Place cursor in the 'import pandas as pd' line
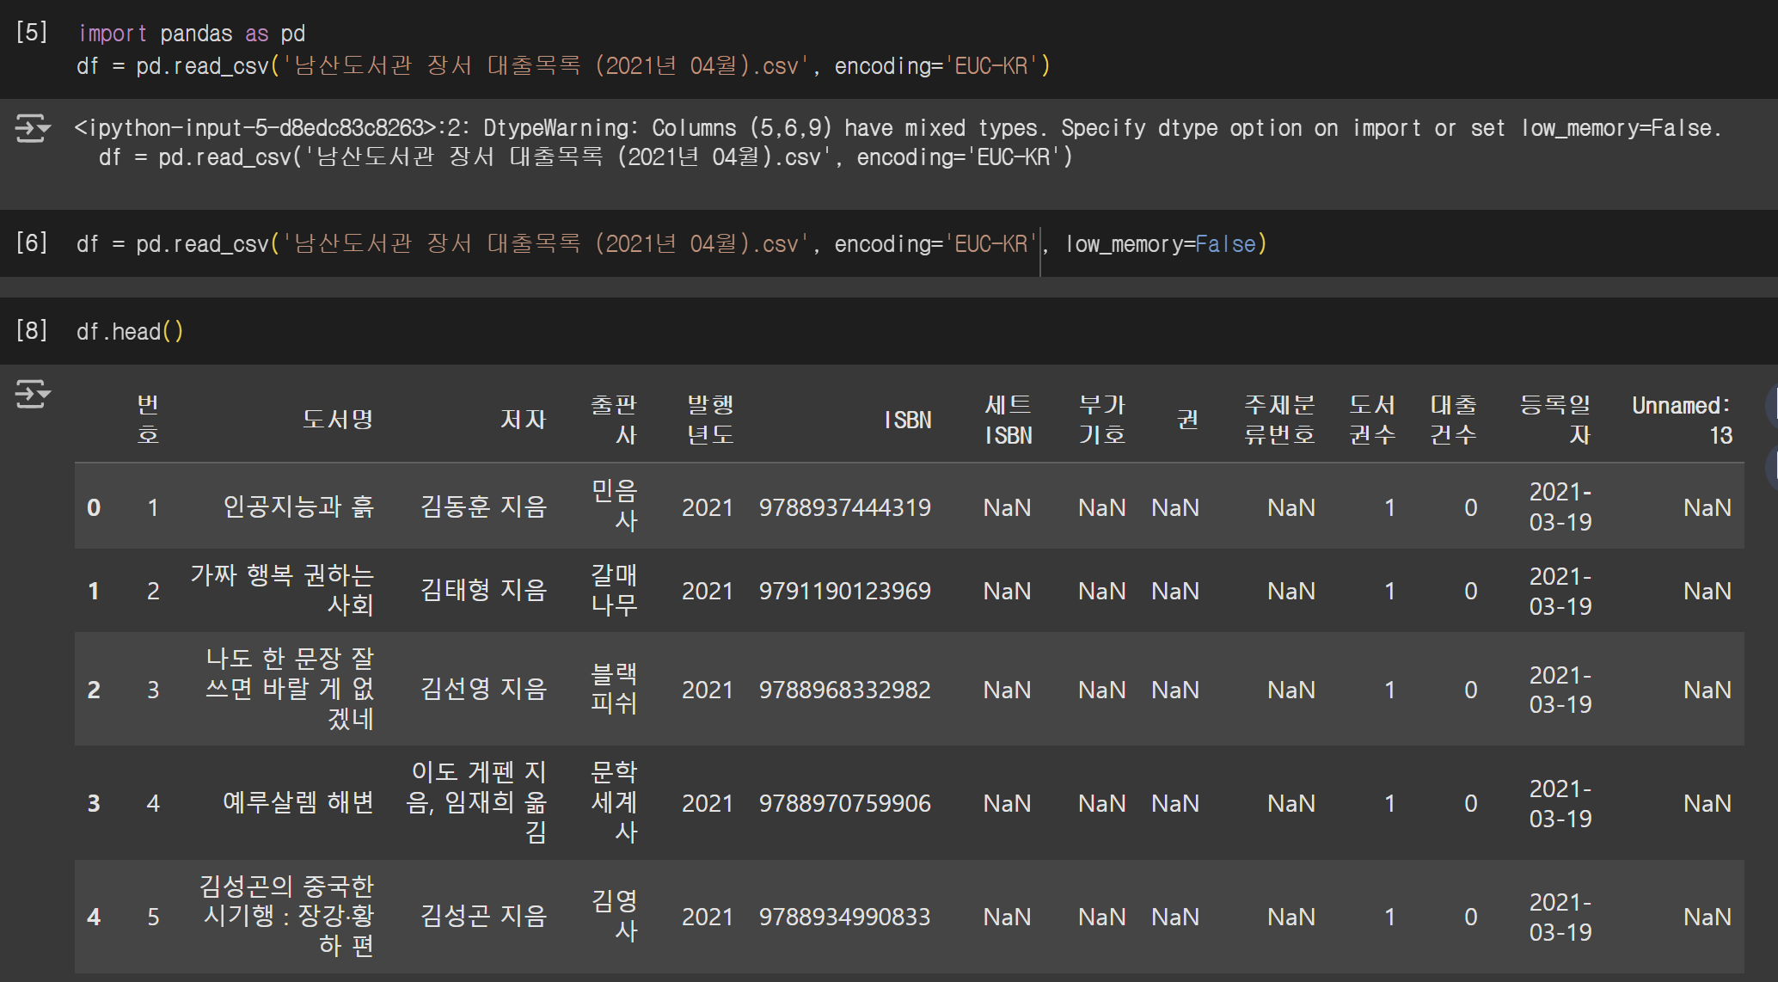Screen dimensions: 1778x982 [x=192, y=34]
